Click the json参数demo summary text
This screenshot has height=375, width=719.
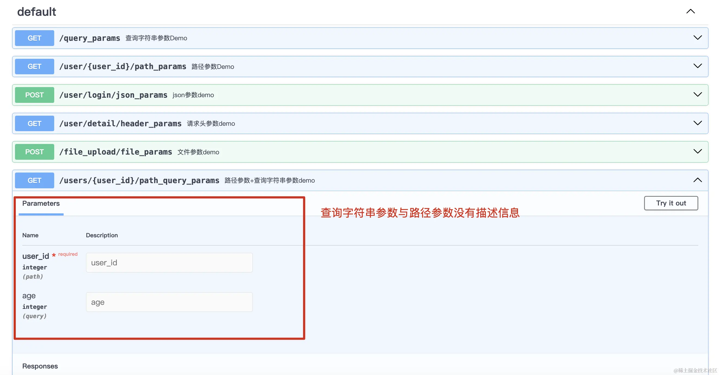pyautogui.click(x=193, y=95)
